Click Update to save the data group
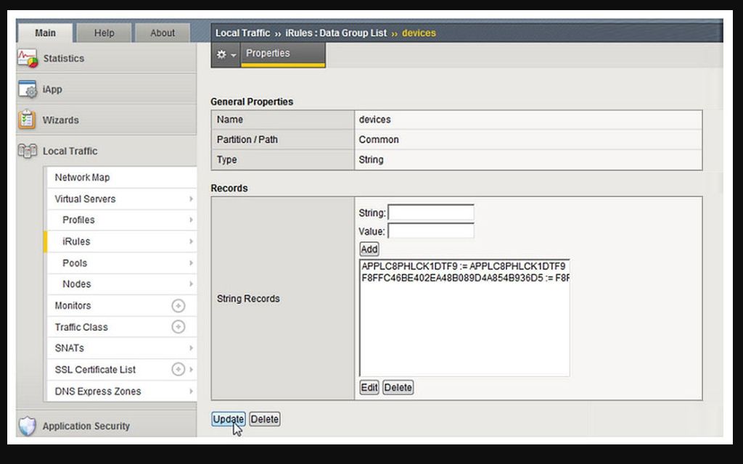Image resolution: width=743 pixels, height=464 pixels. pos(228,419)
